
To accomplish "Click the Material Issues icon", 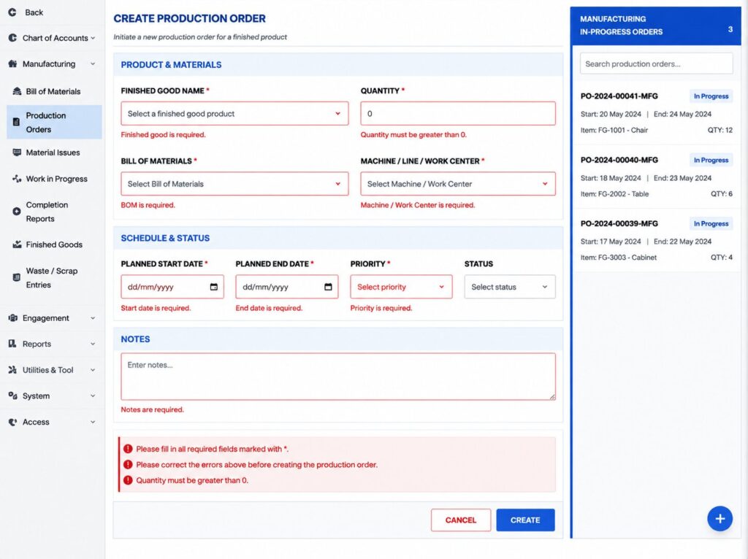I will (17, 153).
